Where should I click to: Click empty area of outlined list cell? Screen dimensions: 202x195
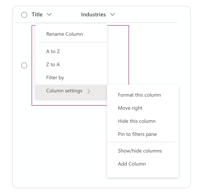[x=118, y=55]
